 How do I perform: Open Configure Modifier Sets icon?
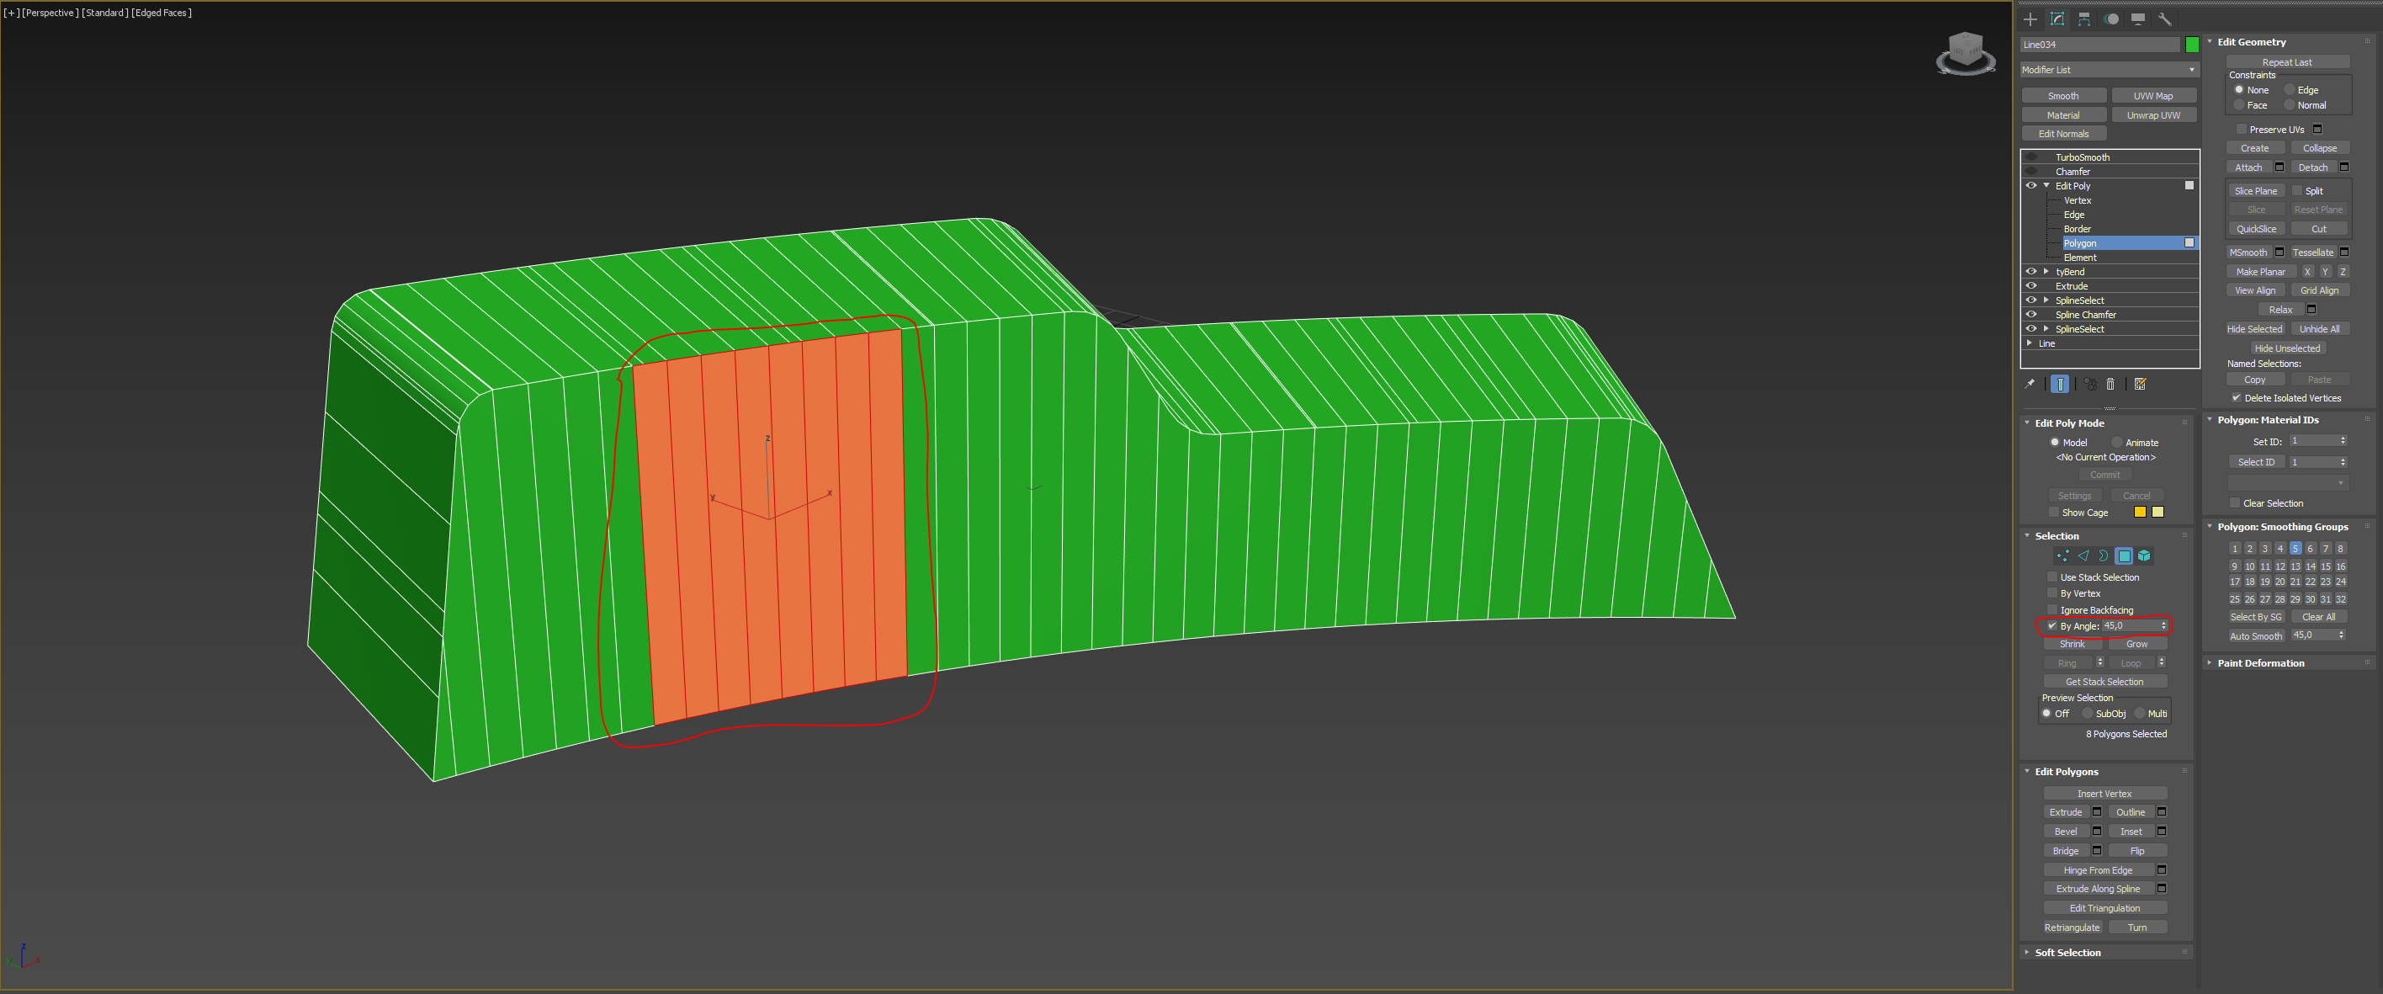point(2140,384)
